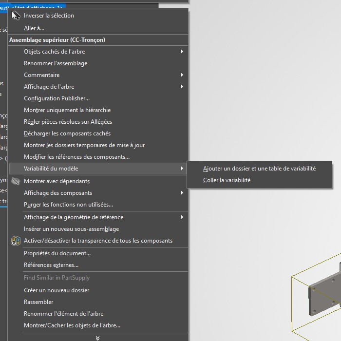The height and width of the screenshot is (341, 341).
Task: Click Find Similar in PartSupply
Action: pyautogui.click(x=57, y=278)
